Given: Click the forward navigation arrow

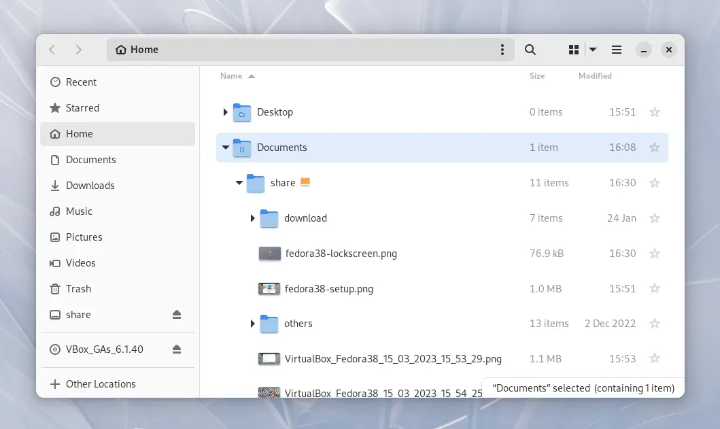Looking at the screenshot, I should [x=79, y=50].
